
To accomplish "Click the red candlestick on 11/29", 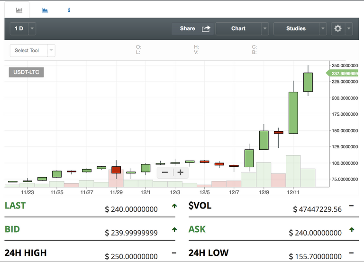I will [x=116, y=170].
